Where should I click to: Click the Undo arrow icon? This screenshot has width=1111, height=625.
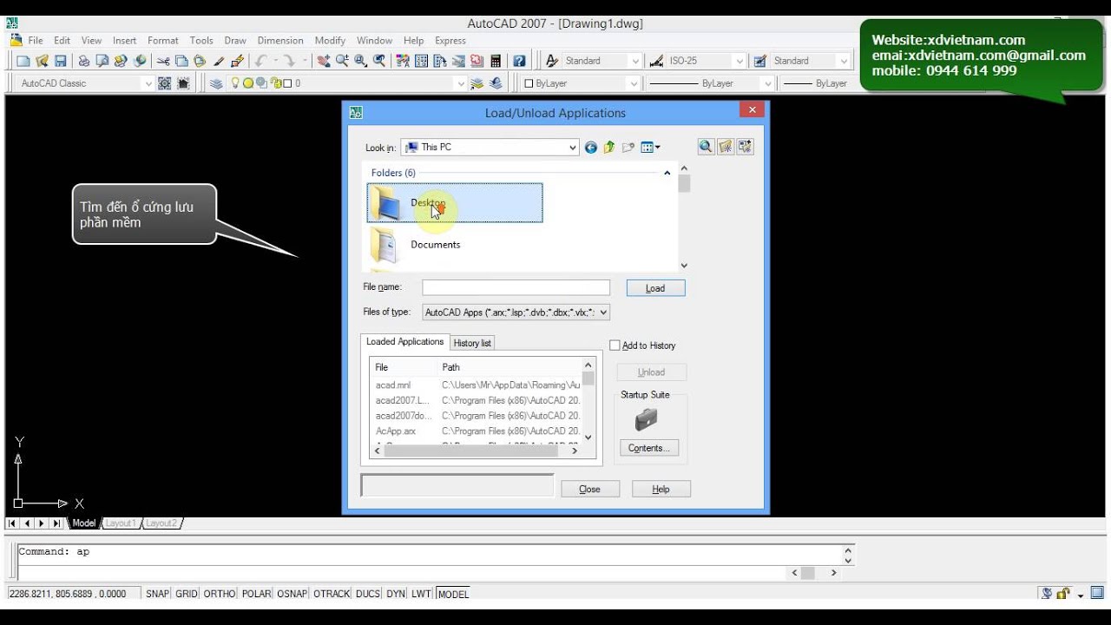(260, 61)
